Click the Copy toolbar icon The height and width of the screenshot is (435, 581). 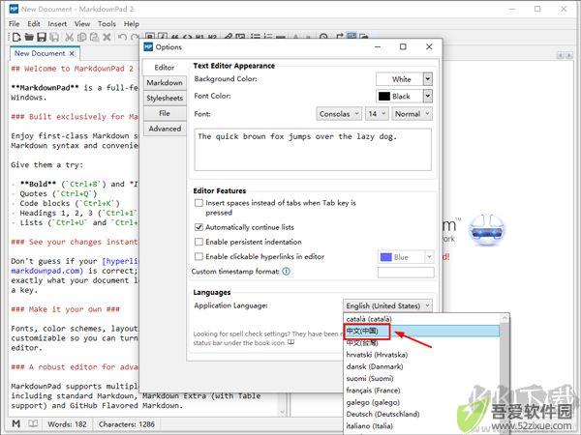coord(82,37)
